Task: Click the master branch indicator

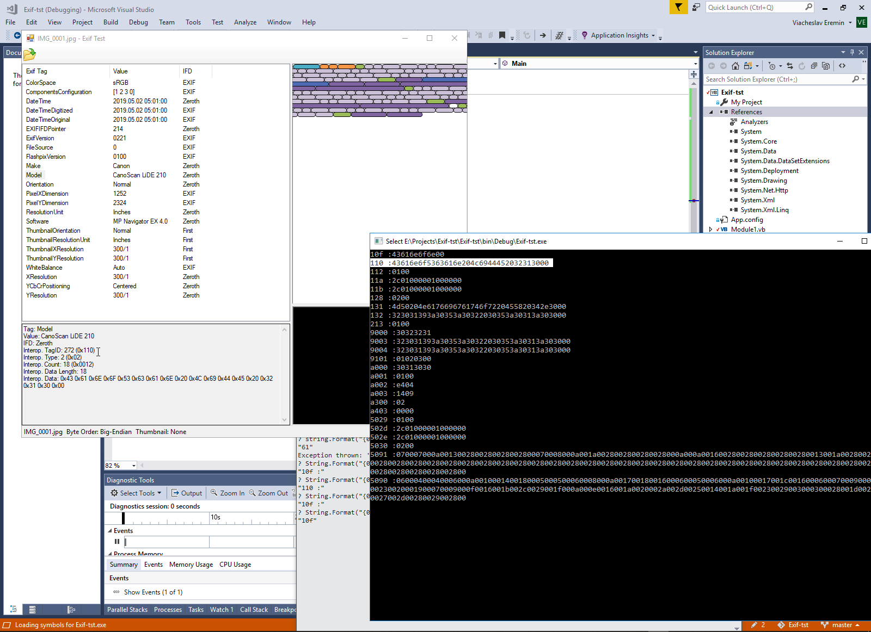Action: click(x=840, y=625)
